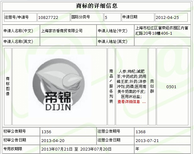Select registration number 10827722
The width and height of the screenshot is (194, 154).
[49, 17]
